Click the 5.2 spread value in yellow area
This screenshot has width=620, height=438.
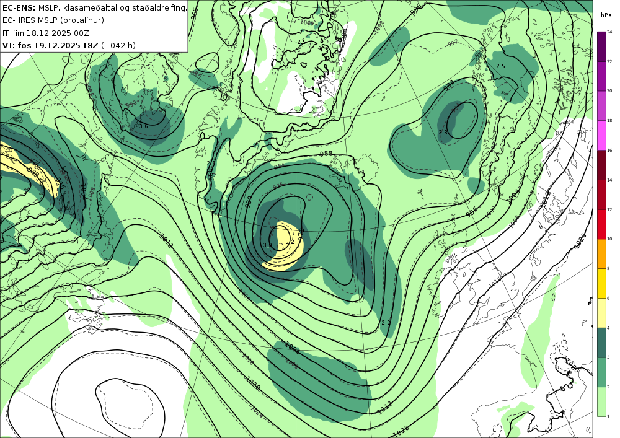point(290,242)
